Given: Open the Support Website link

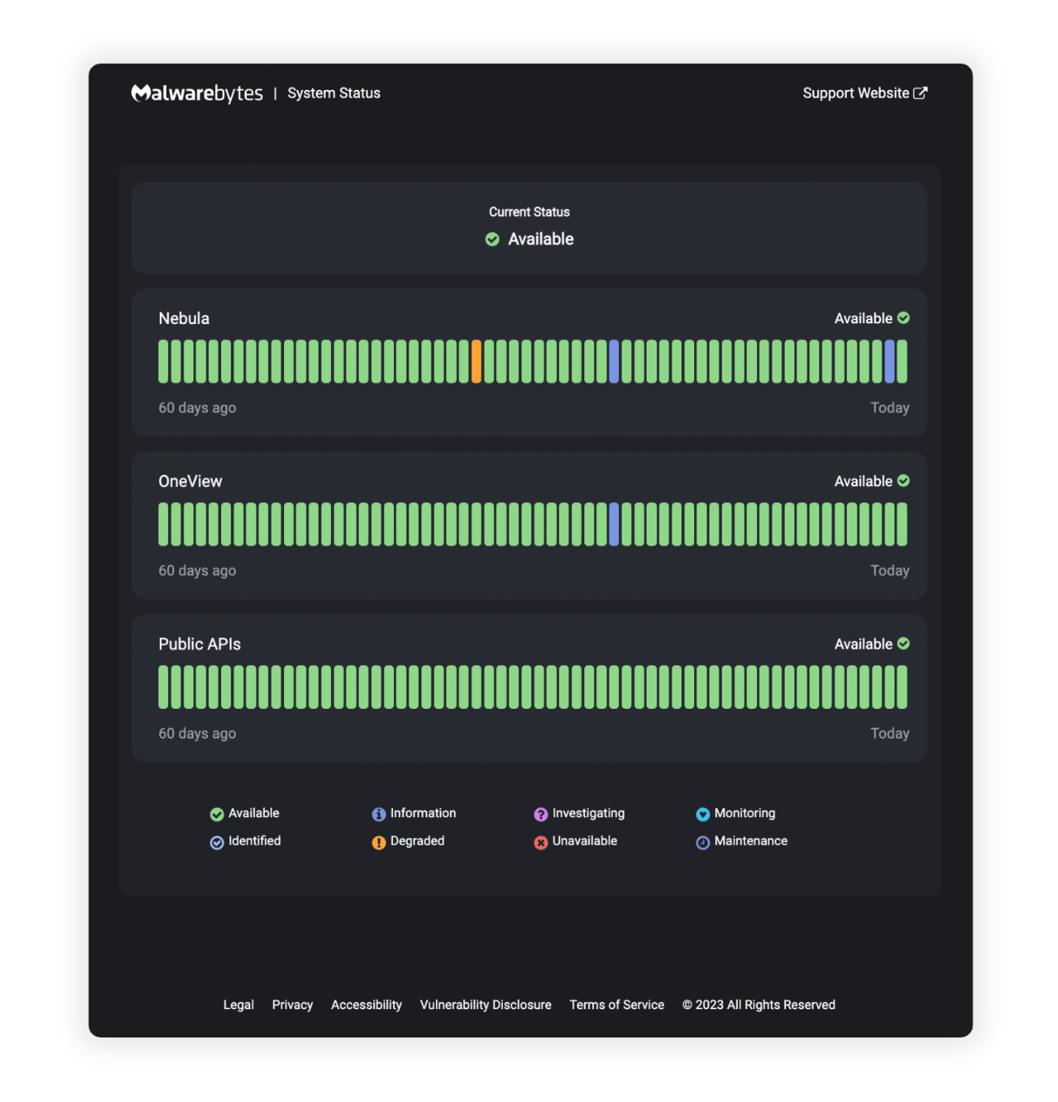Looking at the screenshot, I should [865, 93].
